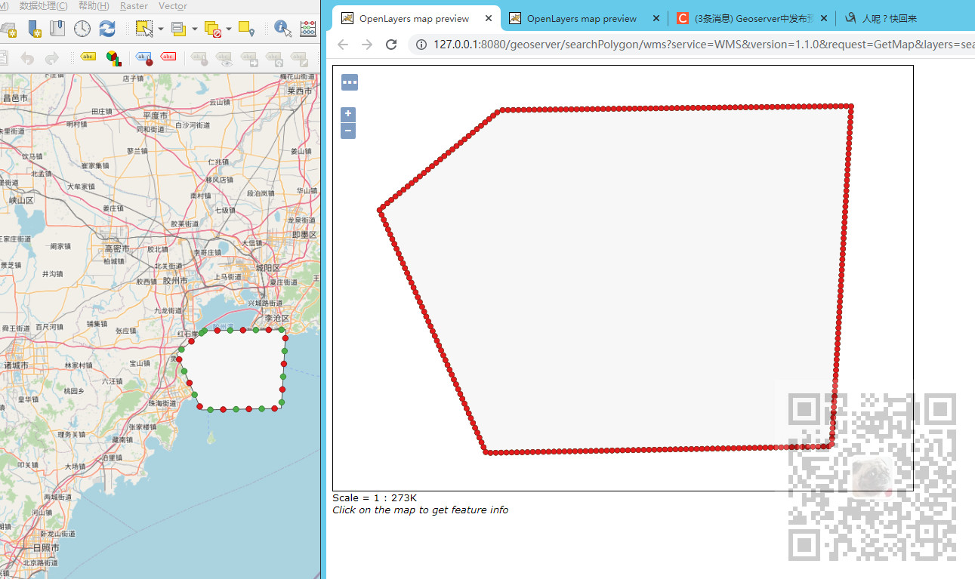Open the Raster menu
975x579 pixels.
134,6
